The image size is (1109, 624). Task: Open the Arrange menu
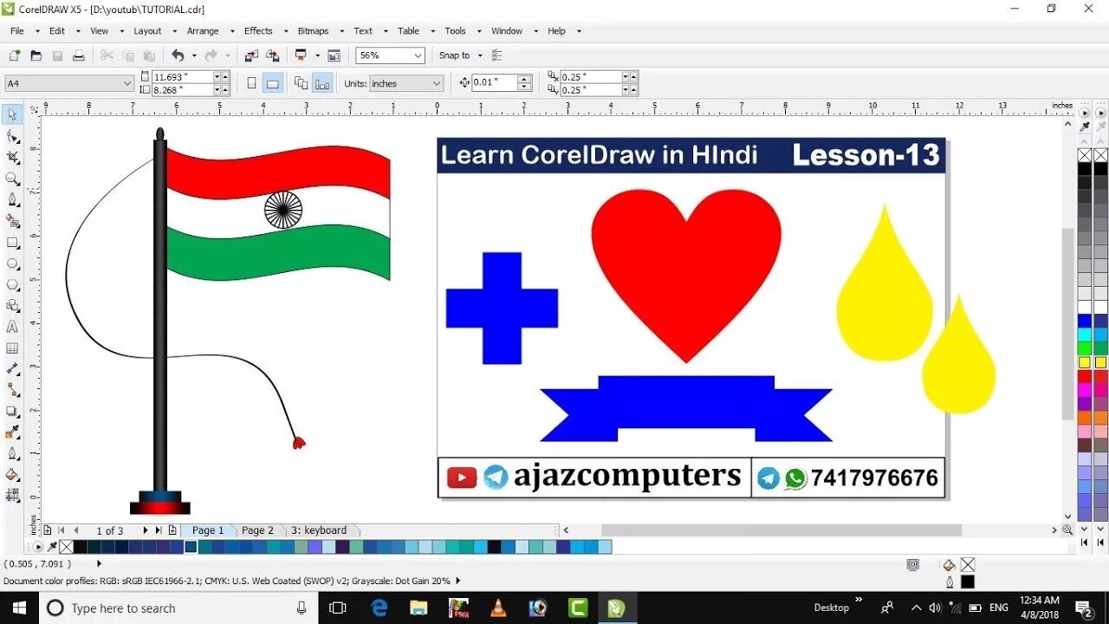pyautogui.click(x=203, y=31)
